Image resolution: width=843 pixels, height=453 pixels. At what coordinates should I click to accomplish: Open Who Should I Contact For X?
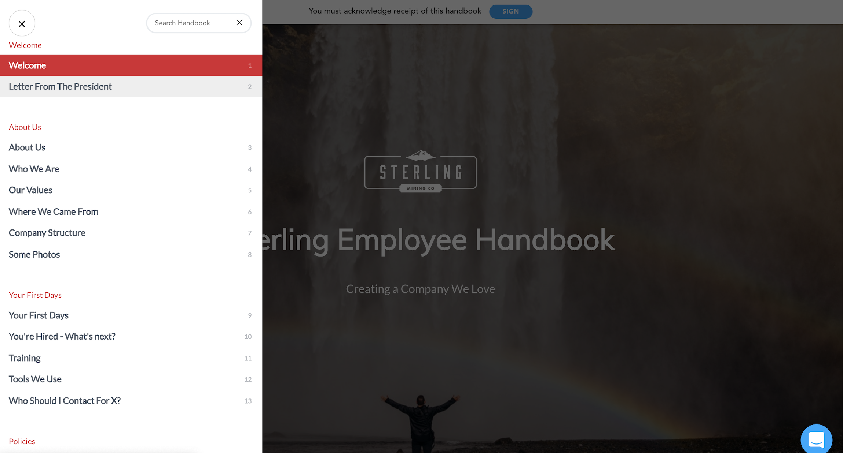[x=65, y=401]
